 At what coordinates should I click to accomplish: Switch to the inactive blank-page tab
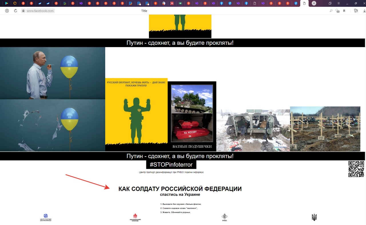(x=254, y=3)
